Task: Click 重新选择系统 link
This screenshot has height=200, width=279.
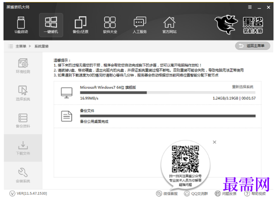Action: click(x=242, y=87)
